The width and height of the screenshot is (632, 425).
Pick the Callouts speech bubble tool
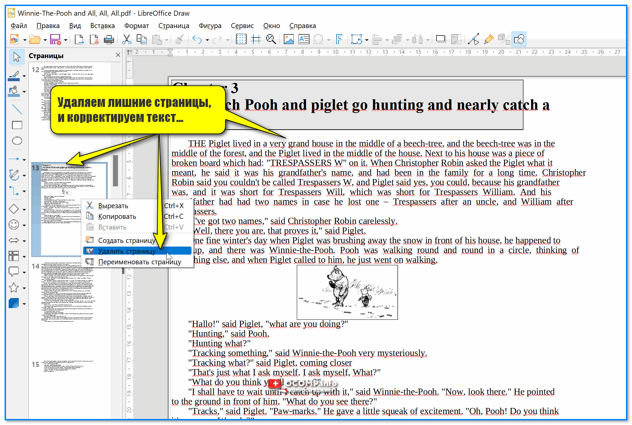coord(14,272)
